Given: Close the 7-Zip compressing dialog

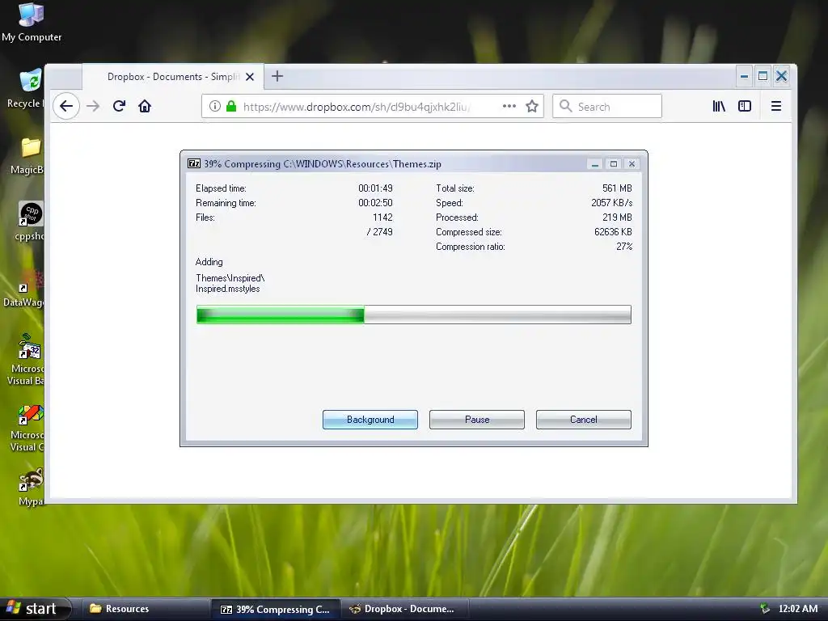Looking at the screenshot, I should coord(632,164).
